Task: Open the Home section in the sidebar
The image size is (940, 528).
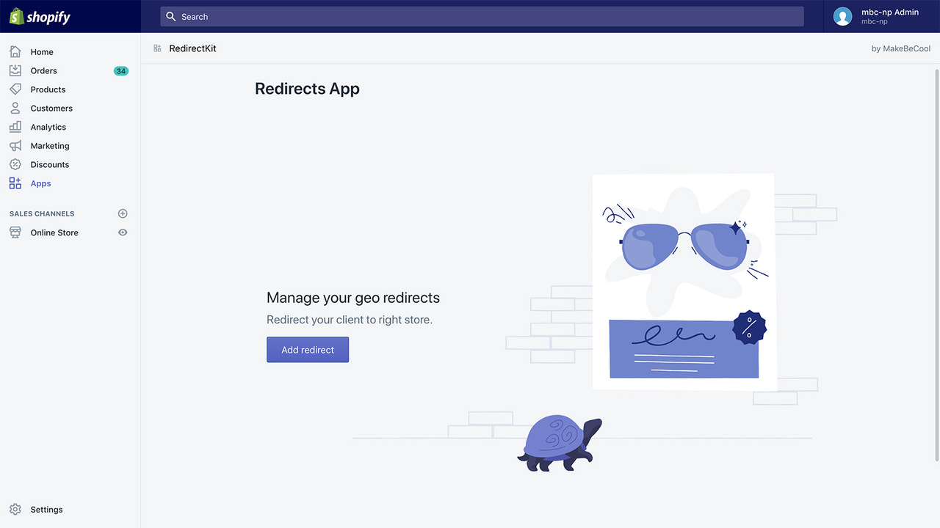Action: click(x=42, y=51)
